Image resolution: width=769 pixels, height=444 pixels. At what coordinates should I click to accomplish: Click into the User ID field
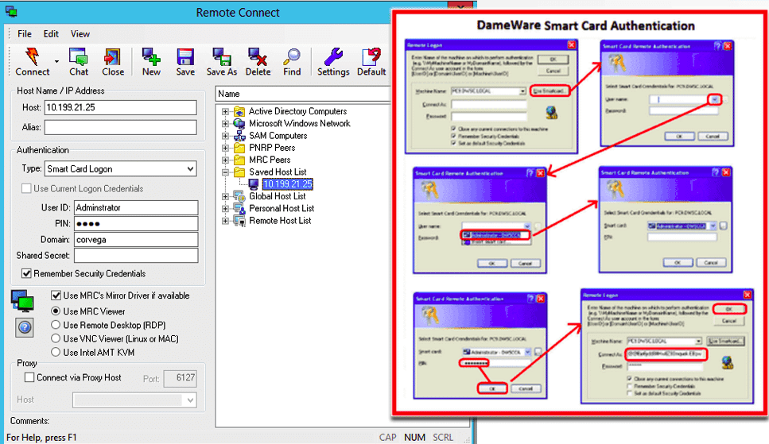136,208
